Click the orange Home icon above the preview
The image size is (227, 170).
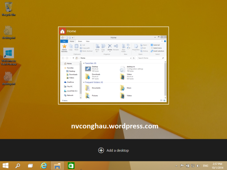pos(62,31)
